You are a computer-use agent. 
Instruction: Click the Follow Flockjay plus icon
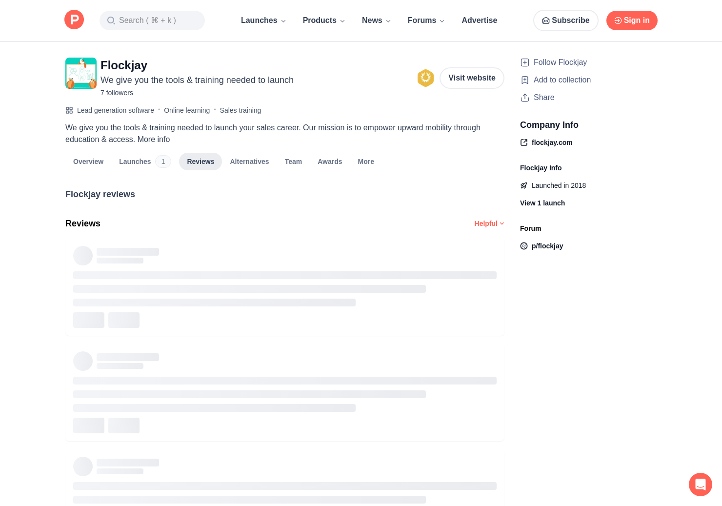tap(525, 62)
